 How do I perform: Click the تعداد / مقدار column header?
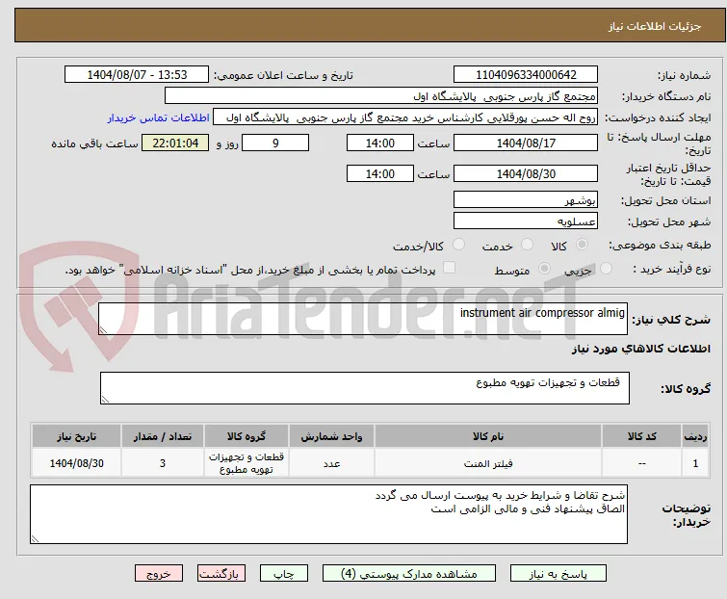point(163,436)
